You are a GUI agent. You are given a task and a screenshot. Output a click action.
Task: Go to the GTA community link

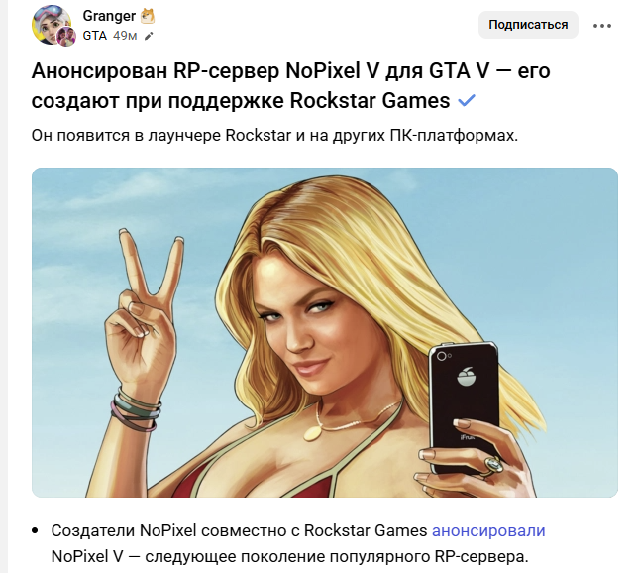pyautogui.click(x=94, y=36)
